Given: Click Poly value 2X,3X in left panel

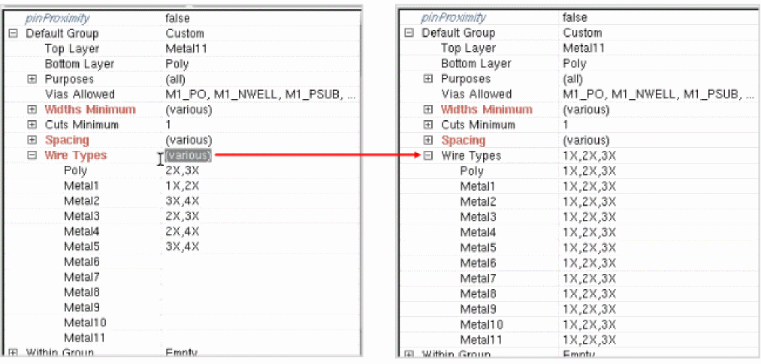Looking at the screenshot, I should (x=183, y=170).
